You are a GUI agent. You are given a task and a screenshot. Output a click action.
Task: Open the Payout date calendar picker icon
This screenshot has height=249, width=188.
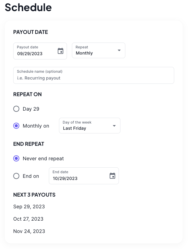click(x=61, y=51)
